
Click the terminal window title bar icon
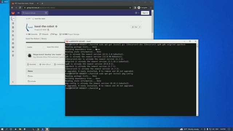[x=67, y=41]
